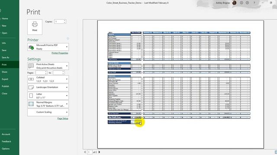The width and height of the screenshot is (277, 155).
Task: Click the print preview page thumbnail
Action: point(180,84)
